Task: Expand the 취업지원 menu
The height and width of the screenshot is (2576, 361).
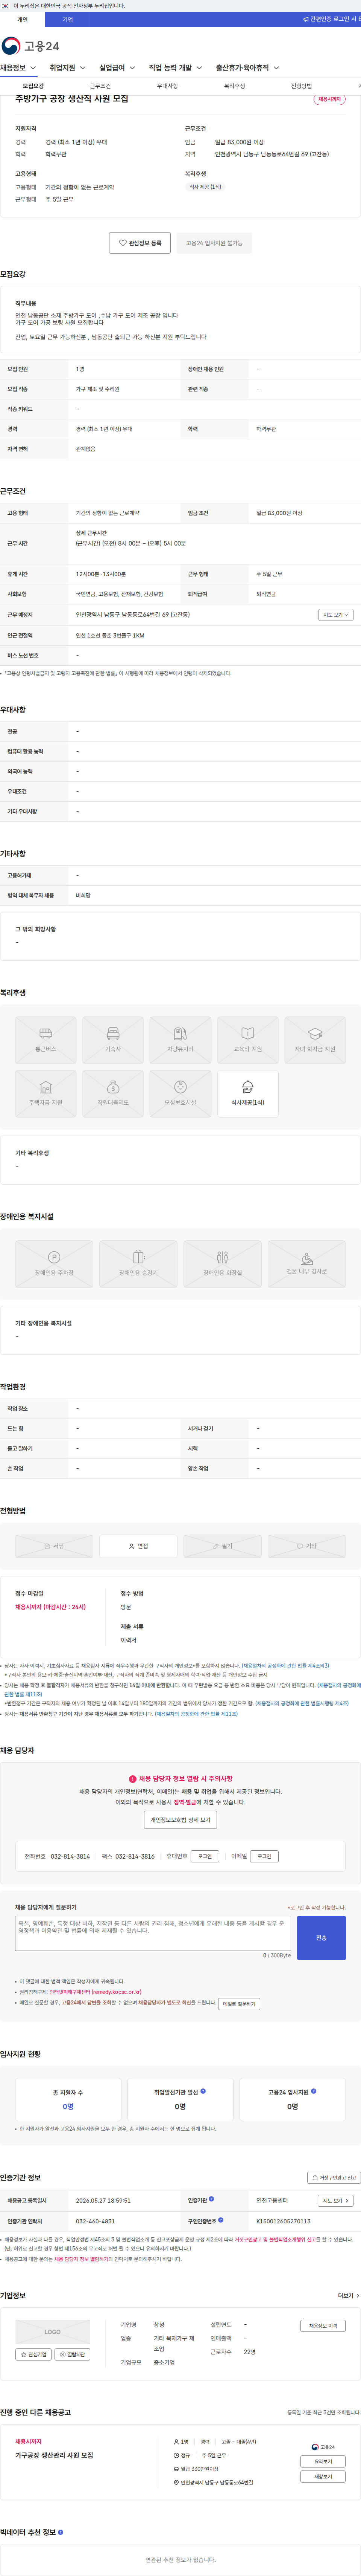Action: pyautogui.click(x=68, y=68)
